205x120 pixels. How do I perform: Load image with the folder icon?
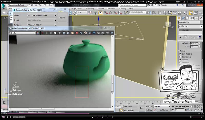coord(73,33)
